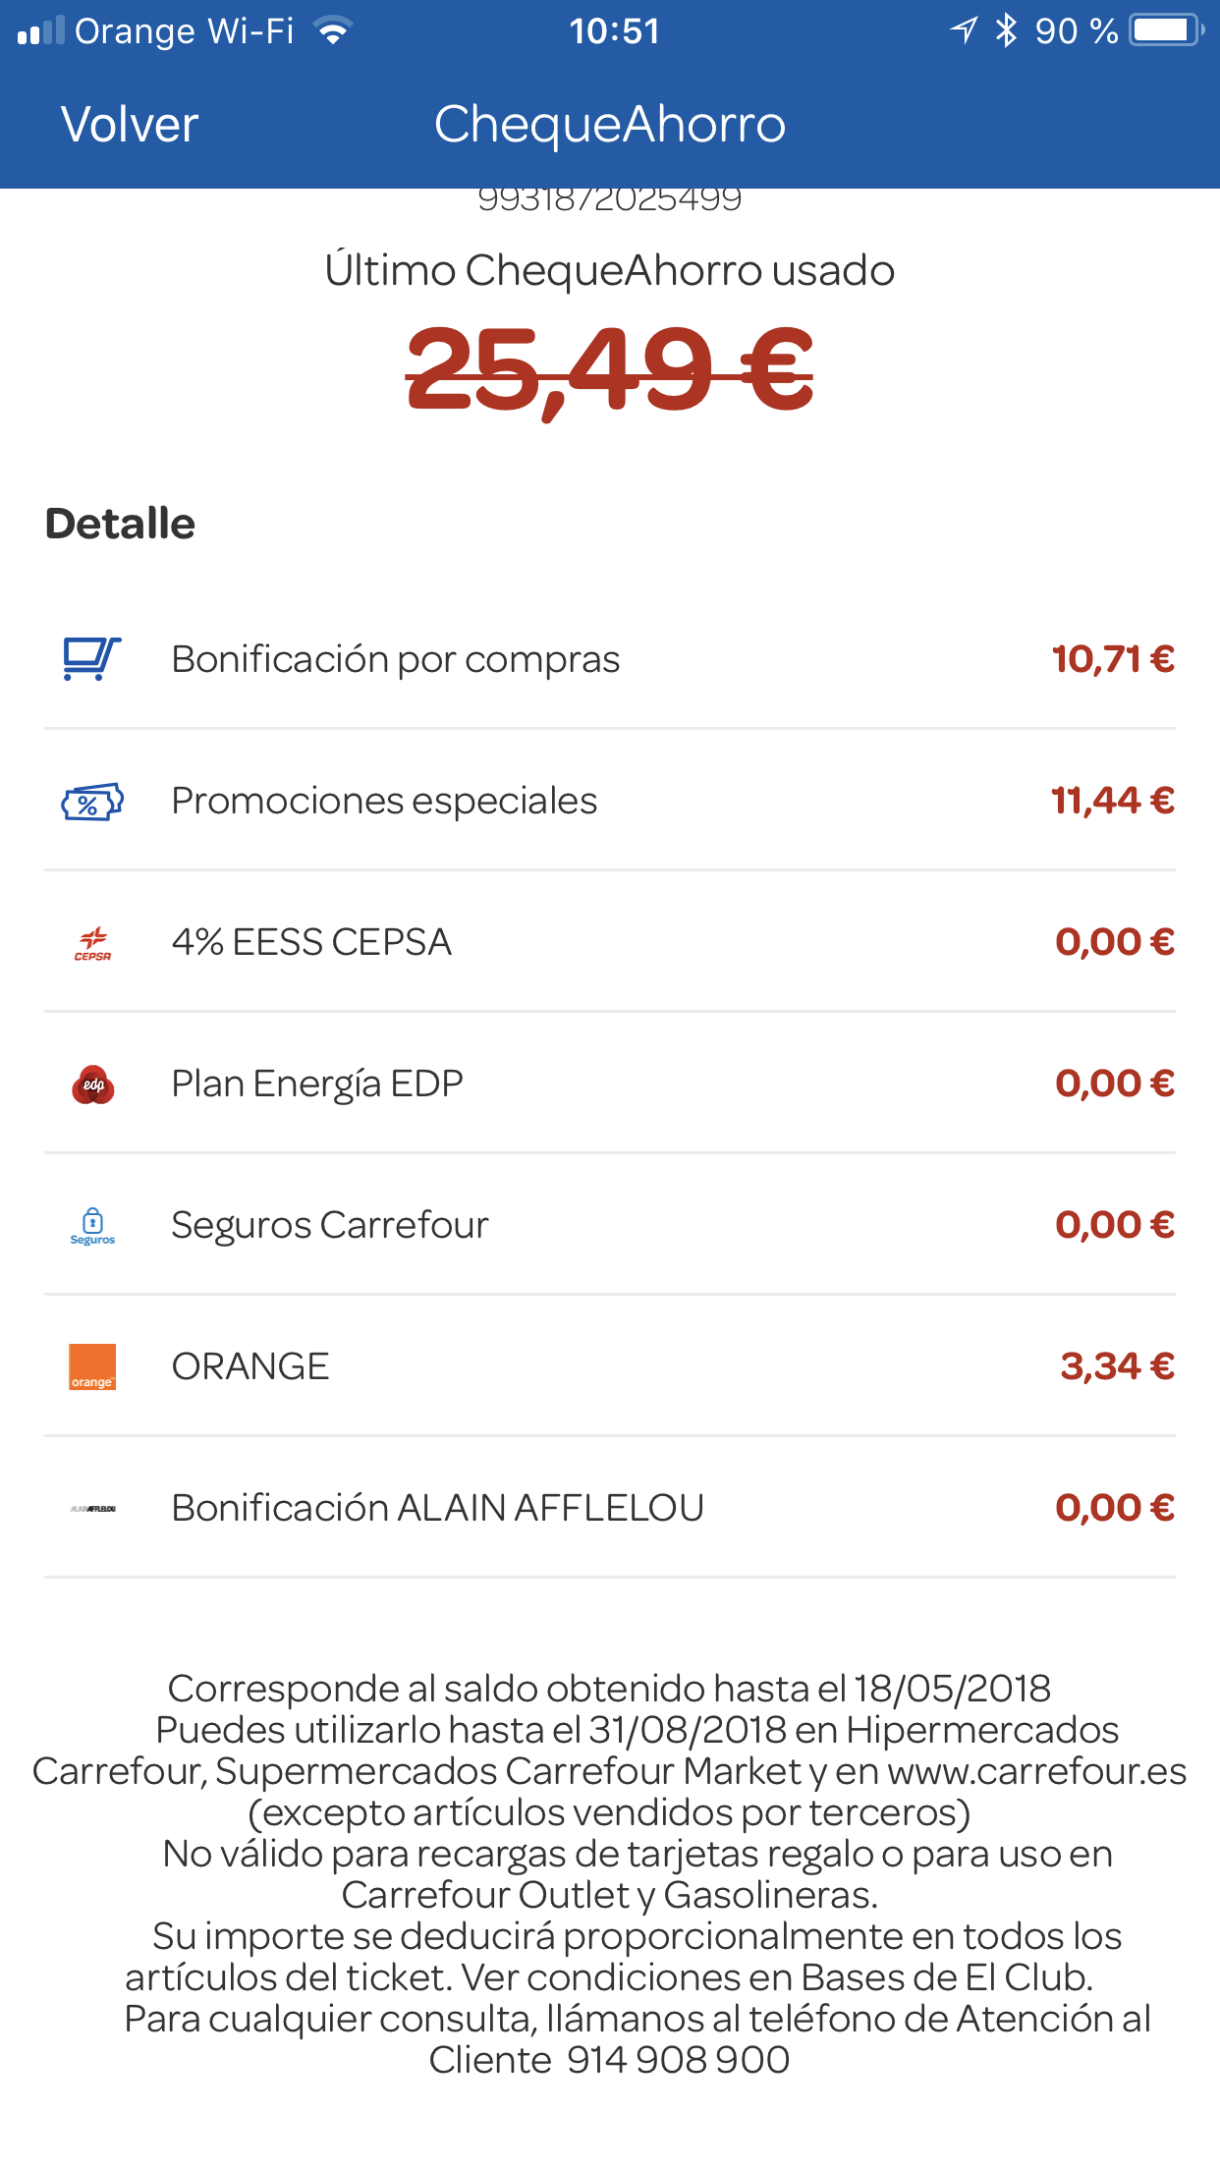Tap the crossed-out 25,49 € amount
The width and height of the screenshot is (1220, 2169).
[x=610, y=369]
